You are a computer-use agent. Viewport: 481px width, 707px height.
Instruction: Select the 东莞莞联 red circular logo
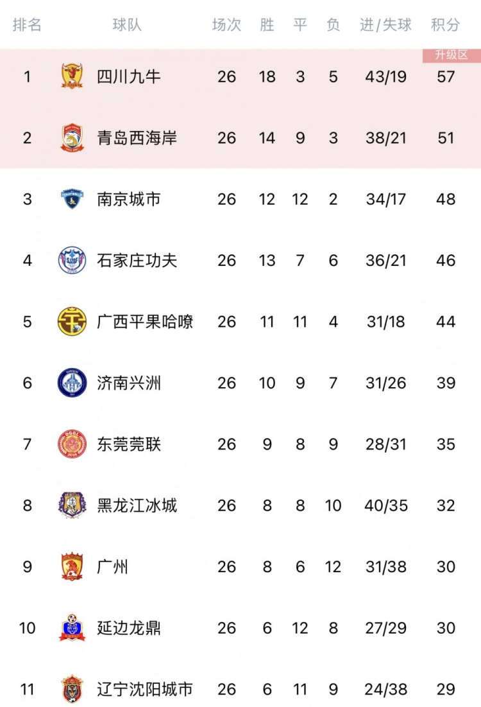72,444
